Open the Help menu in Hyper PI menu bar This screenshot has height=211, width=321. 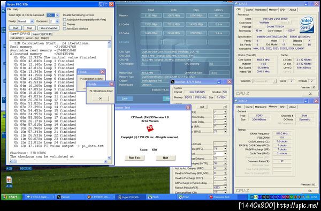pyautogui.click(x=16, y=10)
